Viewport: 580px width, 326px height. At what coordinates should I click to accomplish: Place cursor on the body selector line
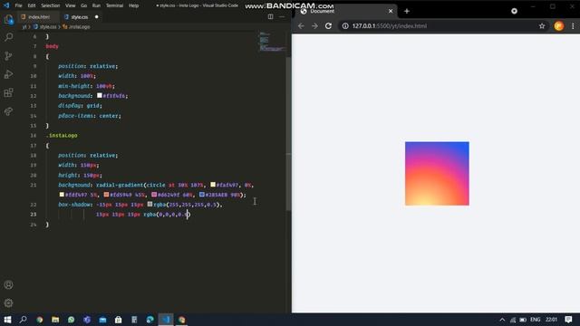[53, 46]
